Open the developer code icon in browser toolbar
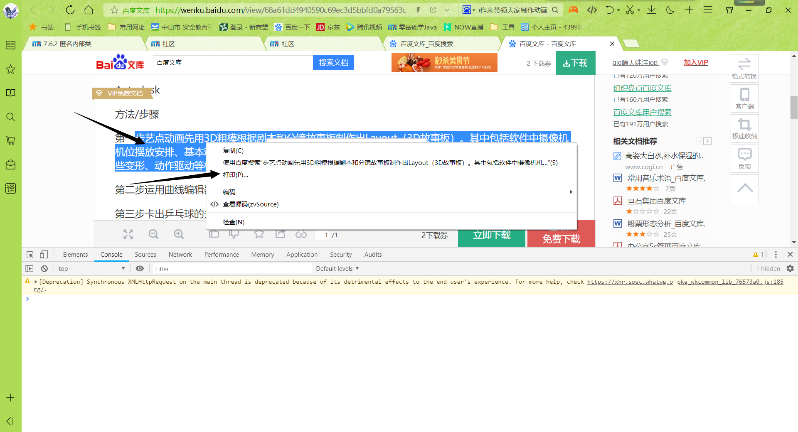Image resolution: width=798 pixels, height=432 pixels. 592,10
